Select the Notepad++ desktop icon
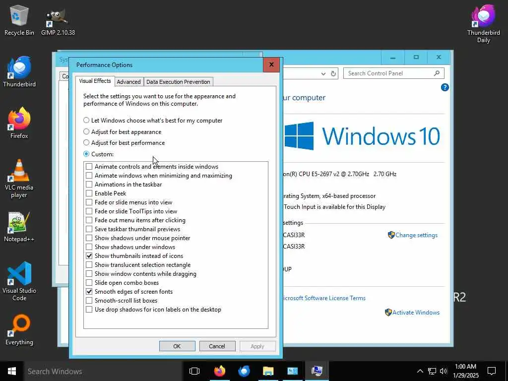Screen dimensions: 508x381 pyautogui.click(x=19, y=227)
